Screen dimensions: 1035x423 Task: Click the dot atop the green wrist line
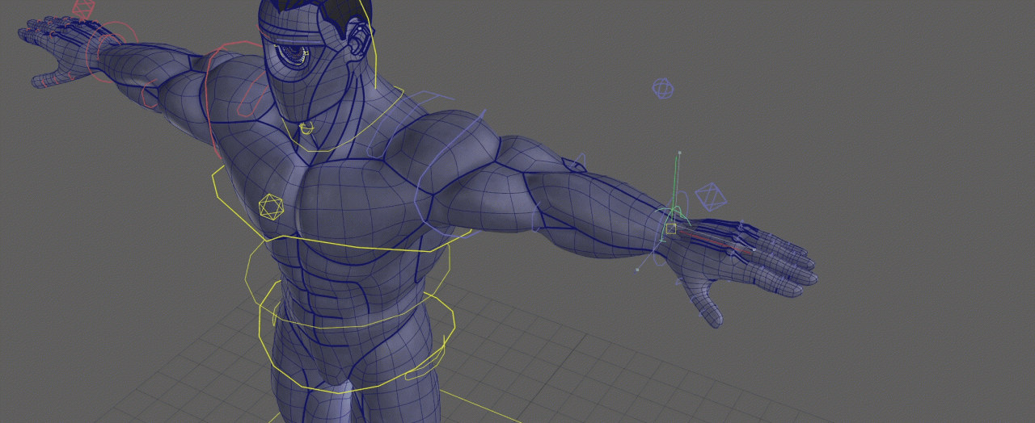point(679,152)
